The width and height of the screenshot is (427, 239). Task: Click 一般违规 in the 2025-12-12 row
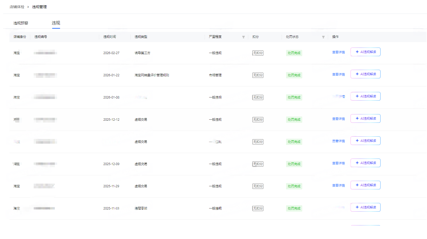(215, 120)
